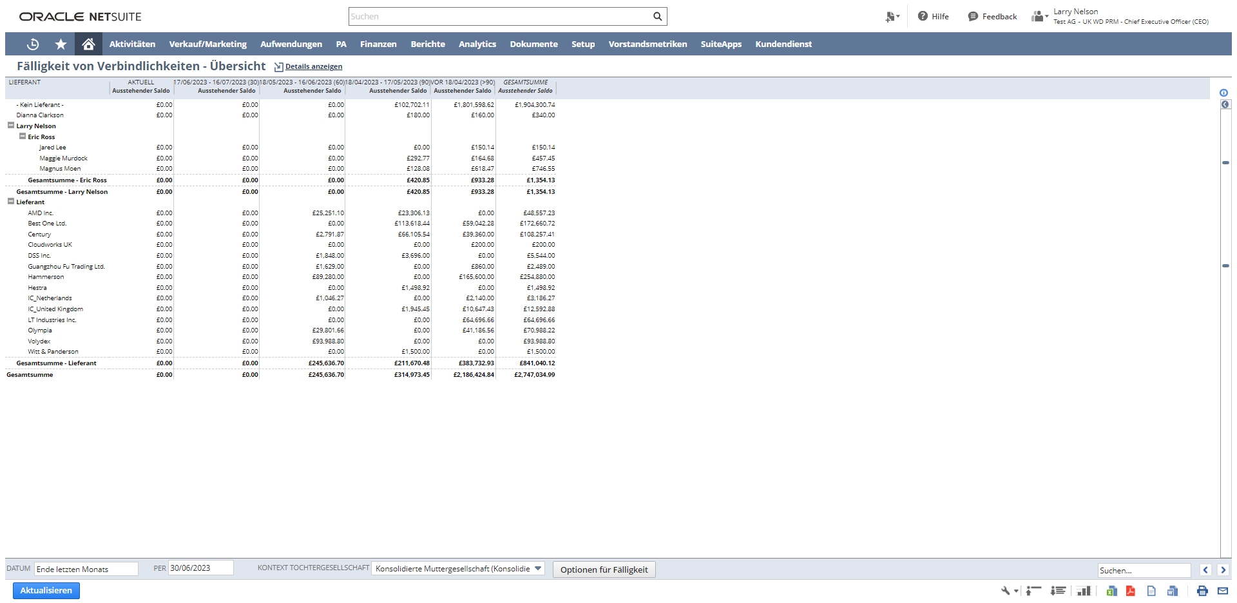The height and width of the screenshot is (603, 1237).
Task: Click the expand all rows icon
Action: point(1058,590)
